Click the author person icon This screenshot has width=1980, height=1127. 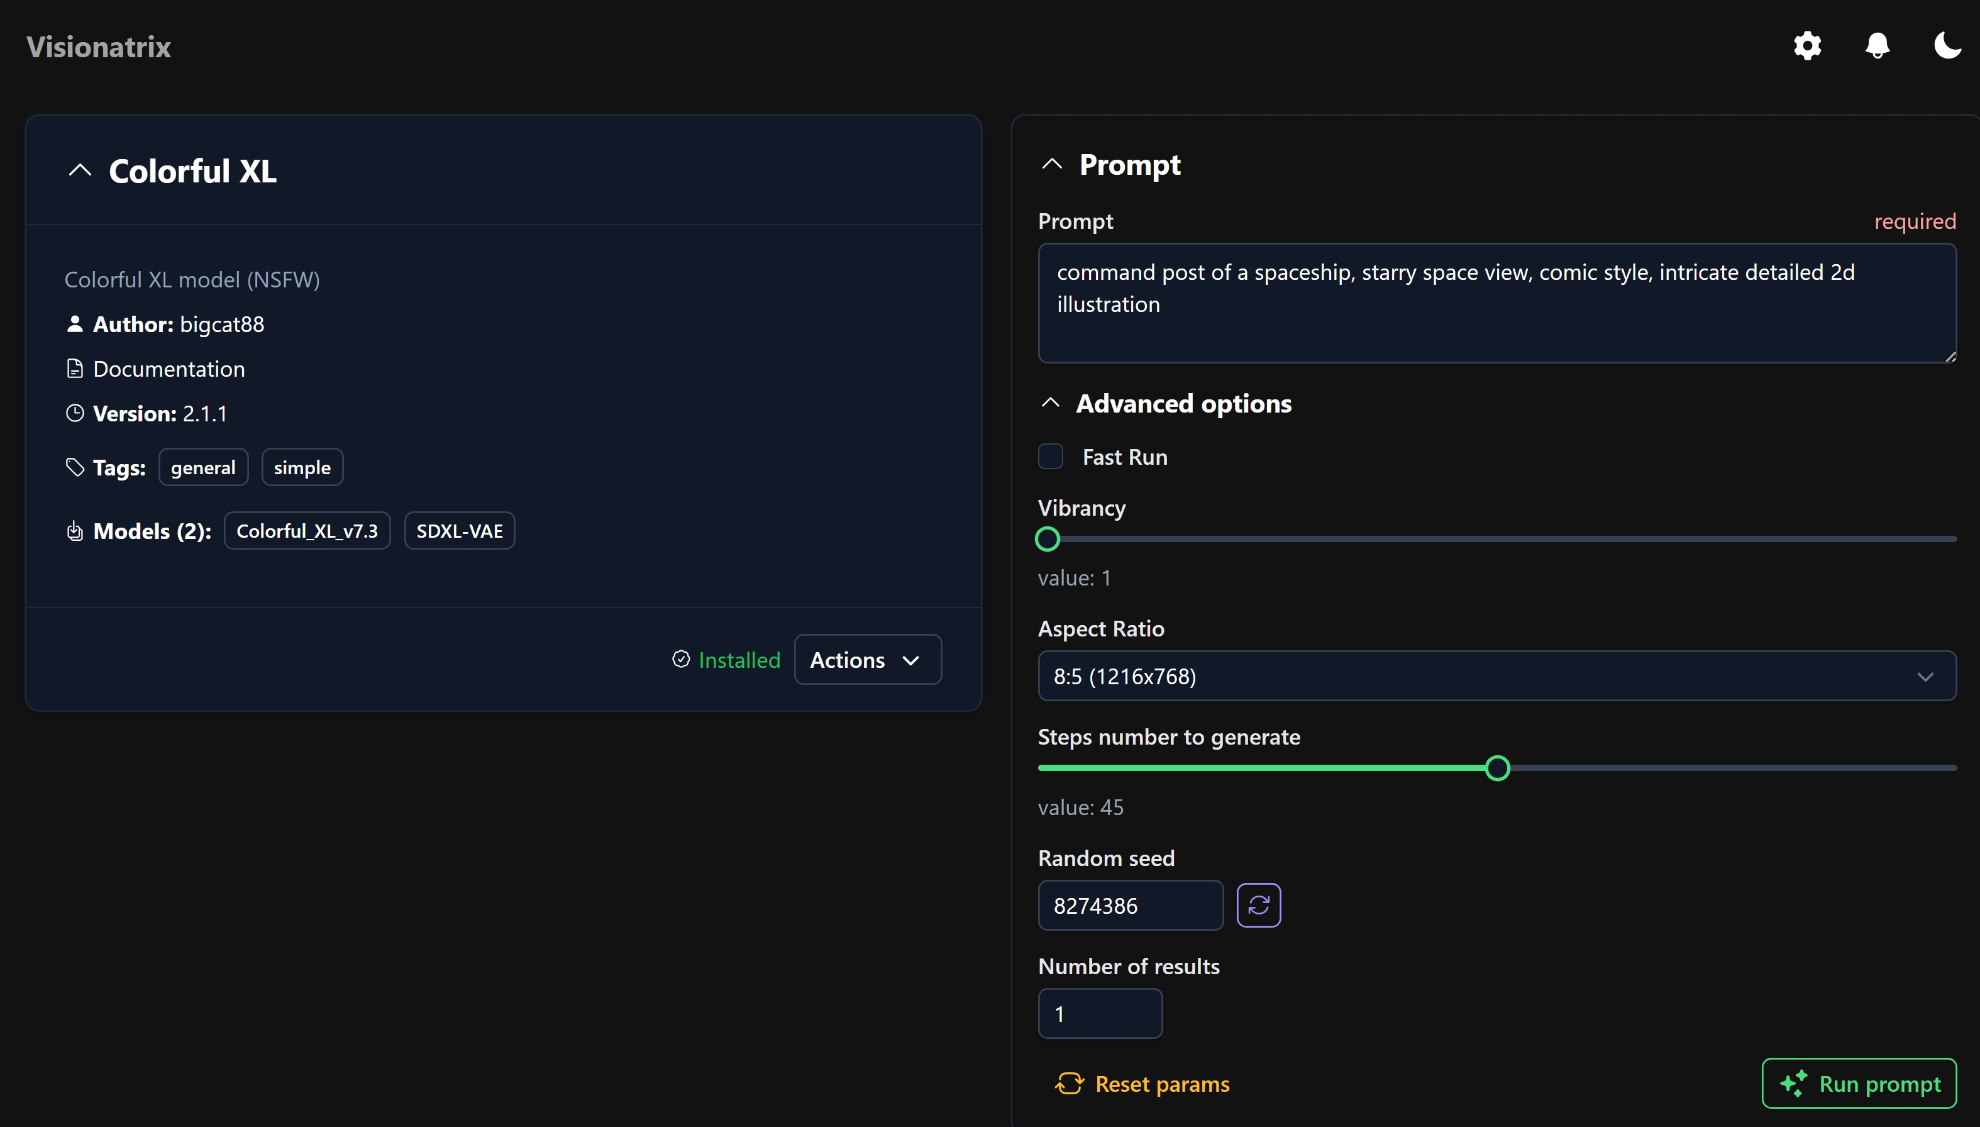point(74,323)
